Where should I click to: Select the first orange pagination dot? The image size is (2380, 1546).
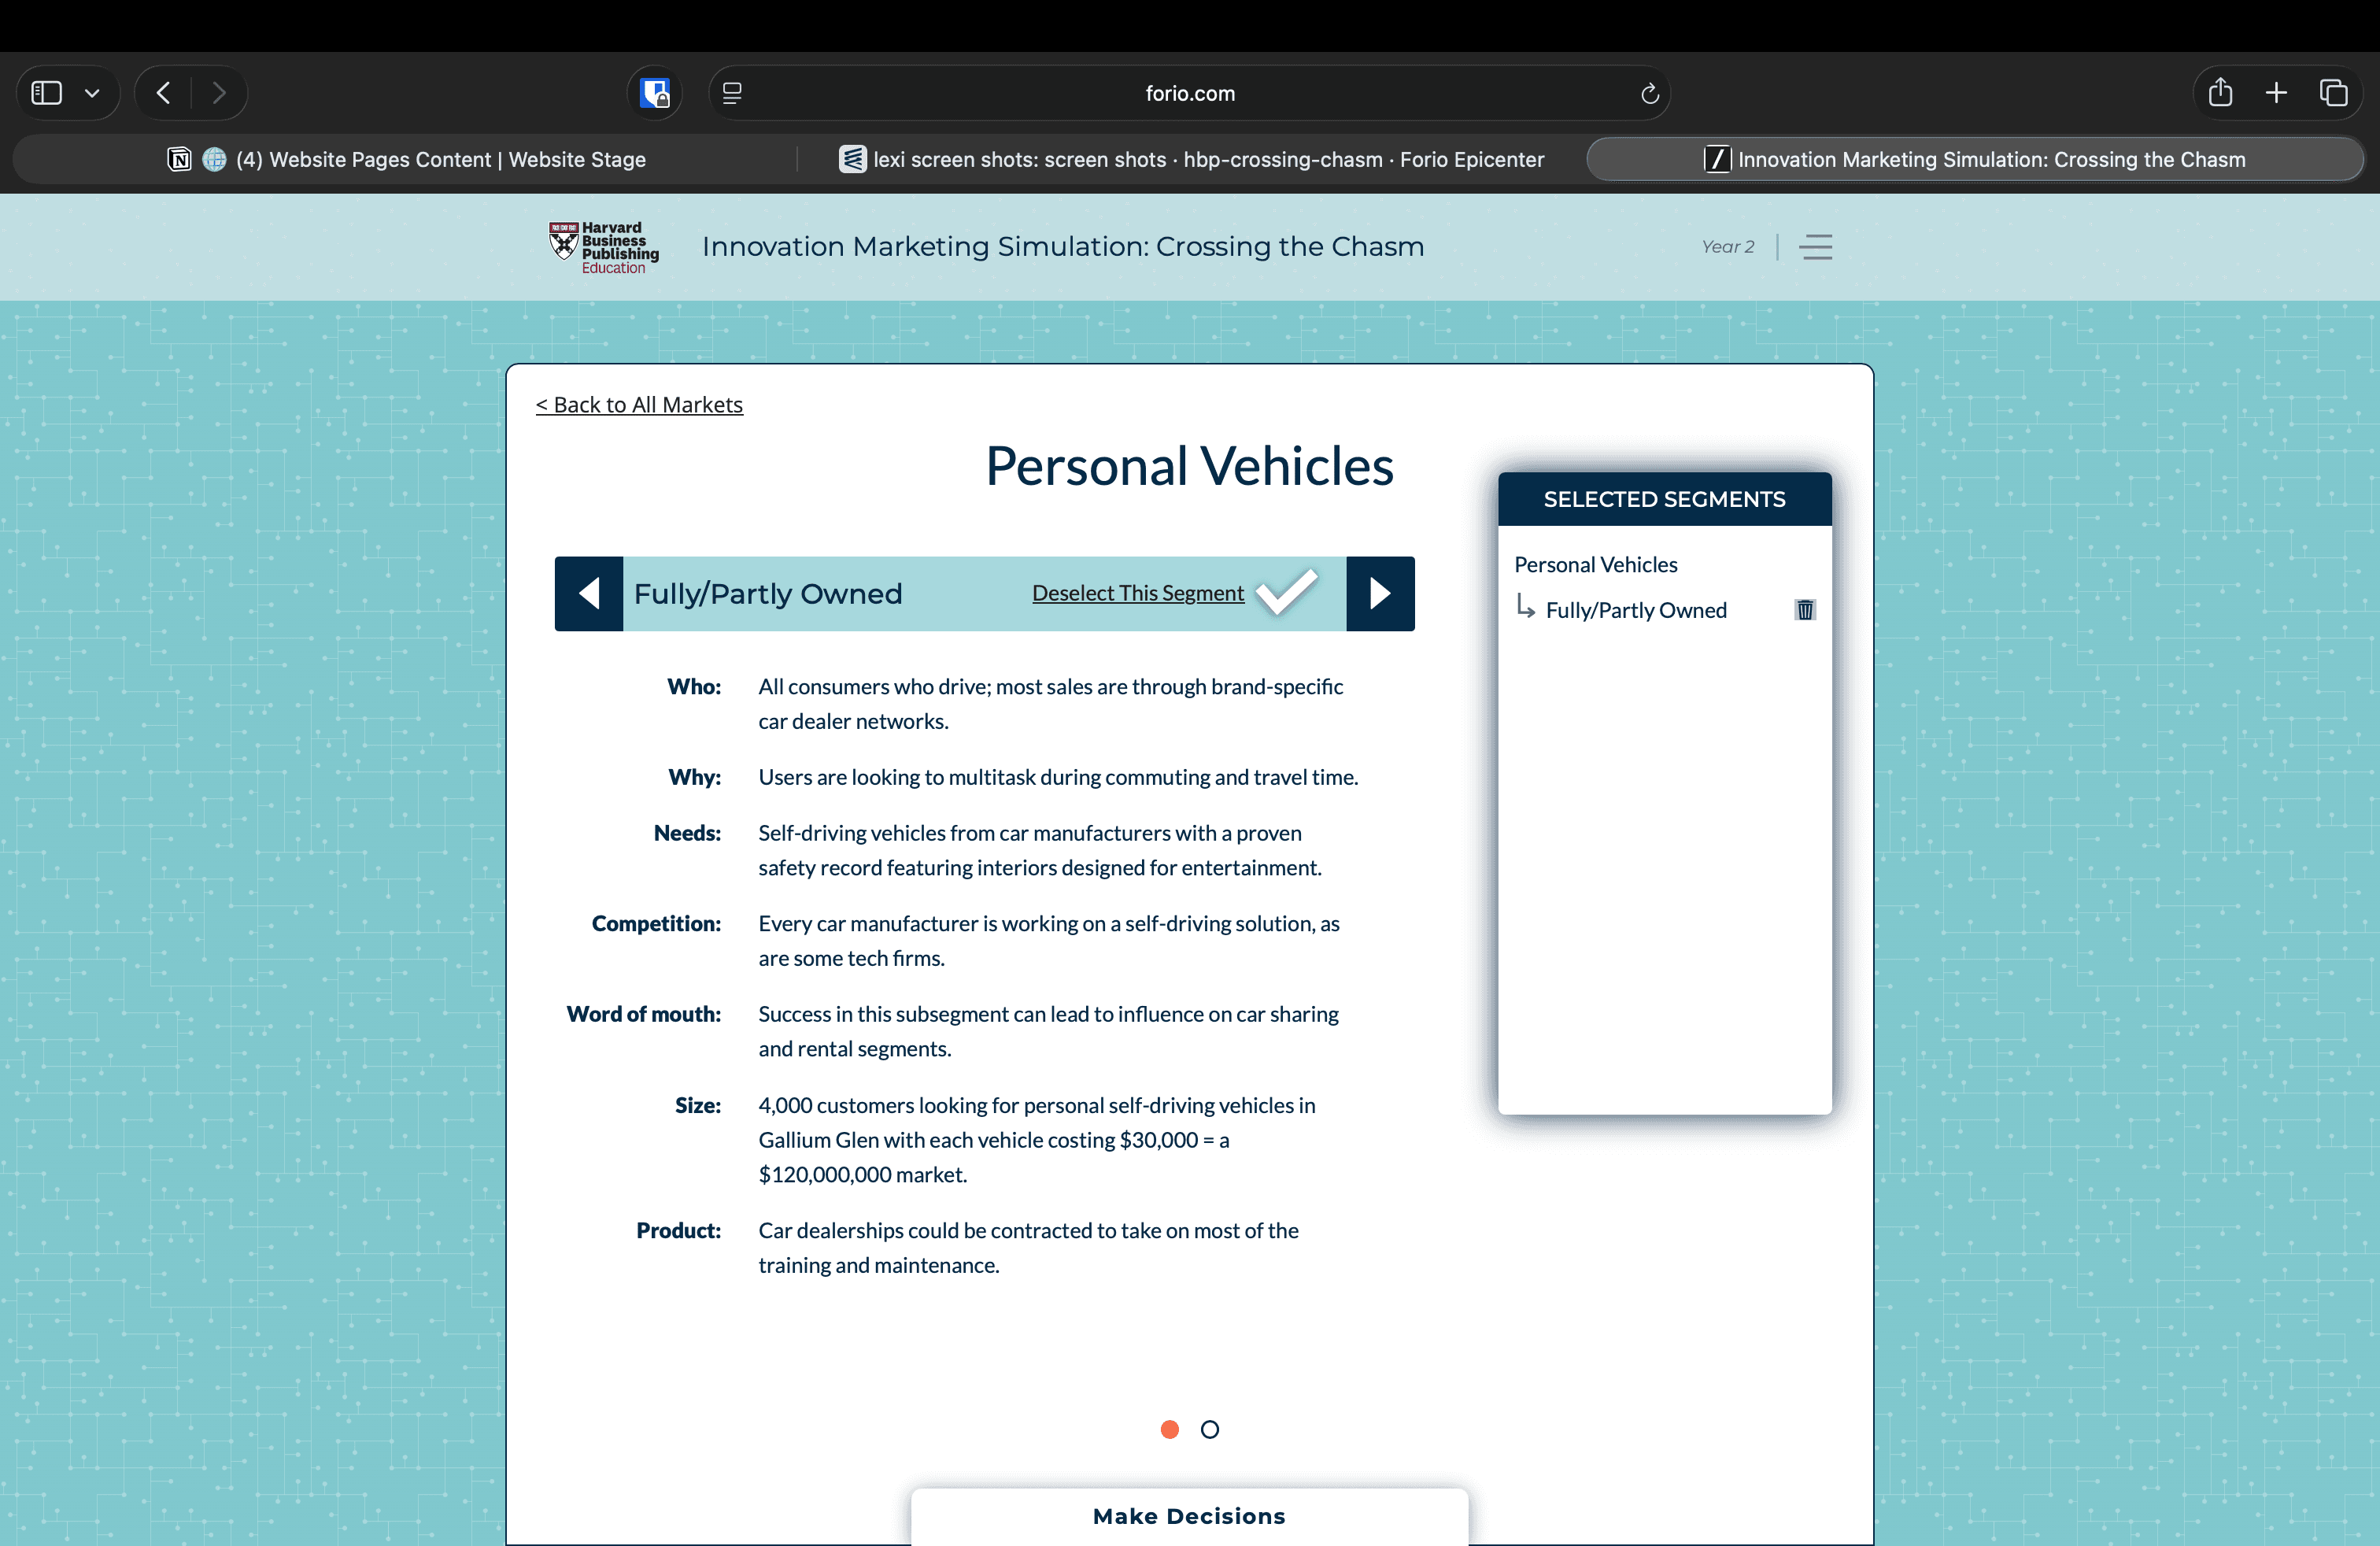coord(1169,1429)
